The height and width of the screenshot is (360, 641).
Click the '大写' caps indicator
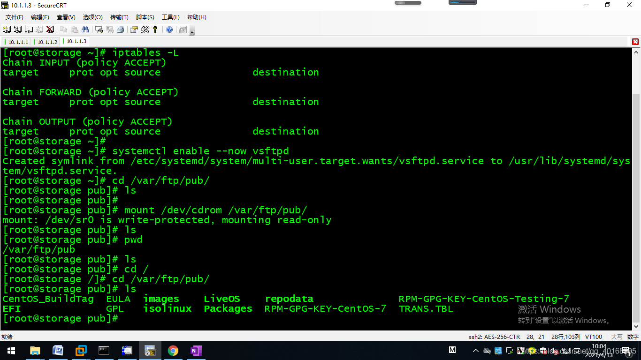pyautogui.click(x=617, y=337)
